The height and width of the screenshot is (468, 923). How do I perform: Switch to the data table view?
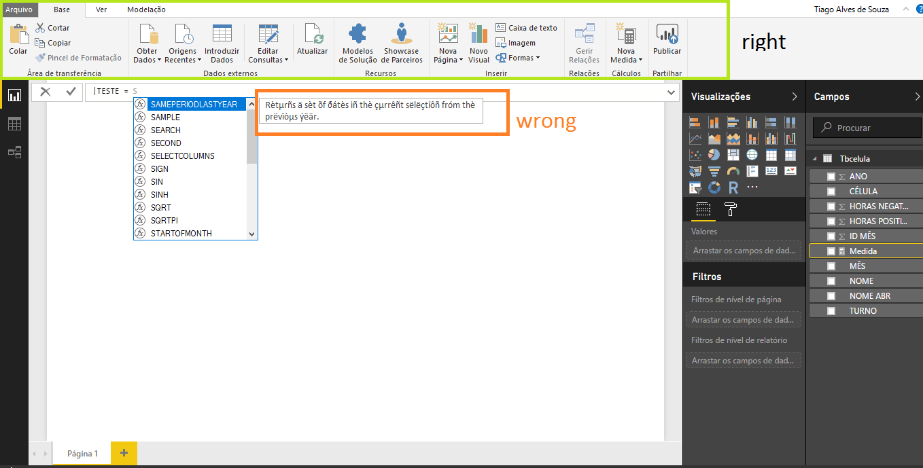click(x=14, y=124)
